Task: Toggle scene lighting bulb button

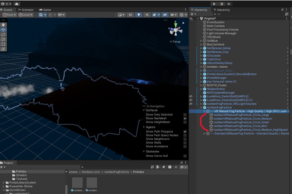Action: [x=139, y=15]
